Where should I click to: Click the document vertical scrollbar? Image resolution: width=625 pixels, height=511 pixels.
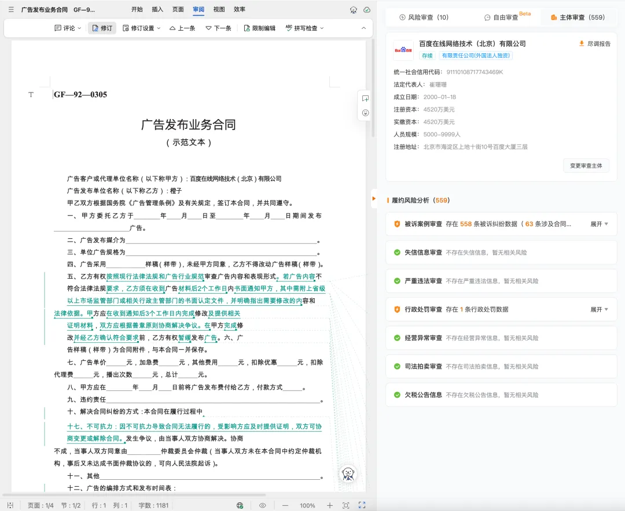pyautogui.click(x=373, y=88)
